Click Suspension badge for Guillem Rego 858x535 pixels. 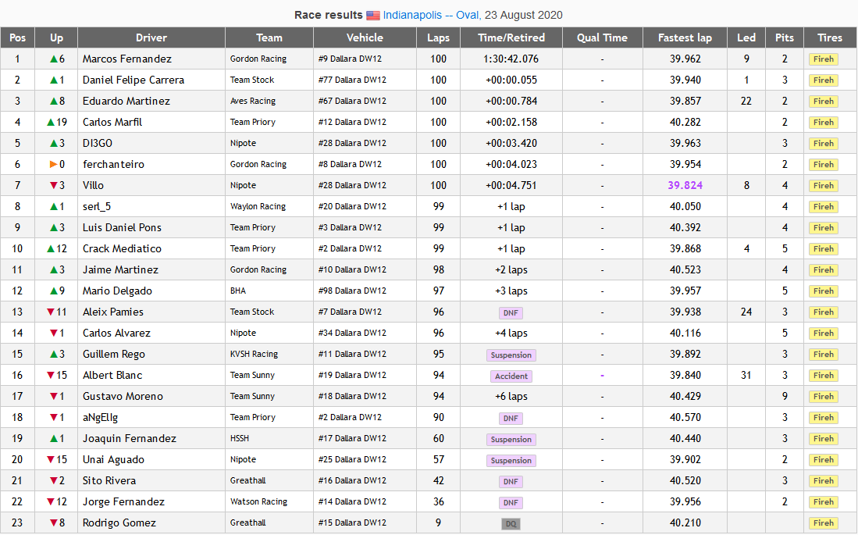pos(511,355)
